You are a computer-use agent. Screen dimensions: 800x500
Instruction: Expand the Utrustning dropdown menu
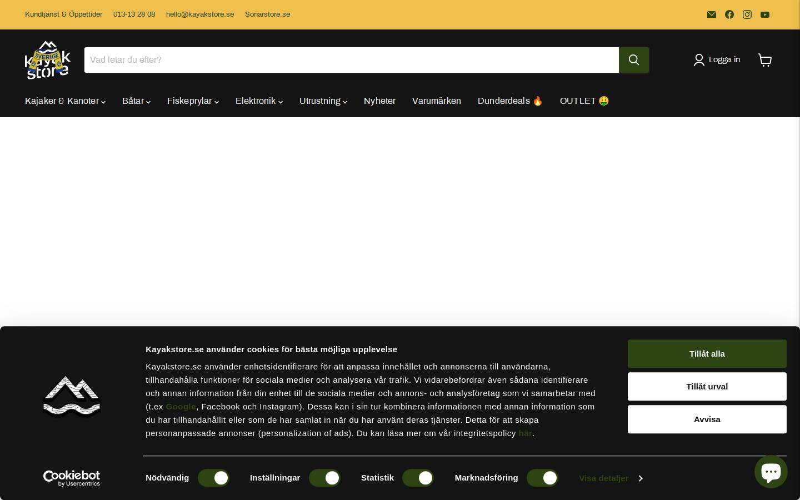[x=323, y=101]
